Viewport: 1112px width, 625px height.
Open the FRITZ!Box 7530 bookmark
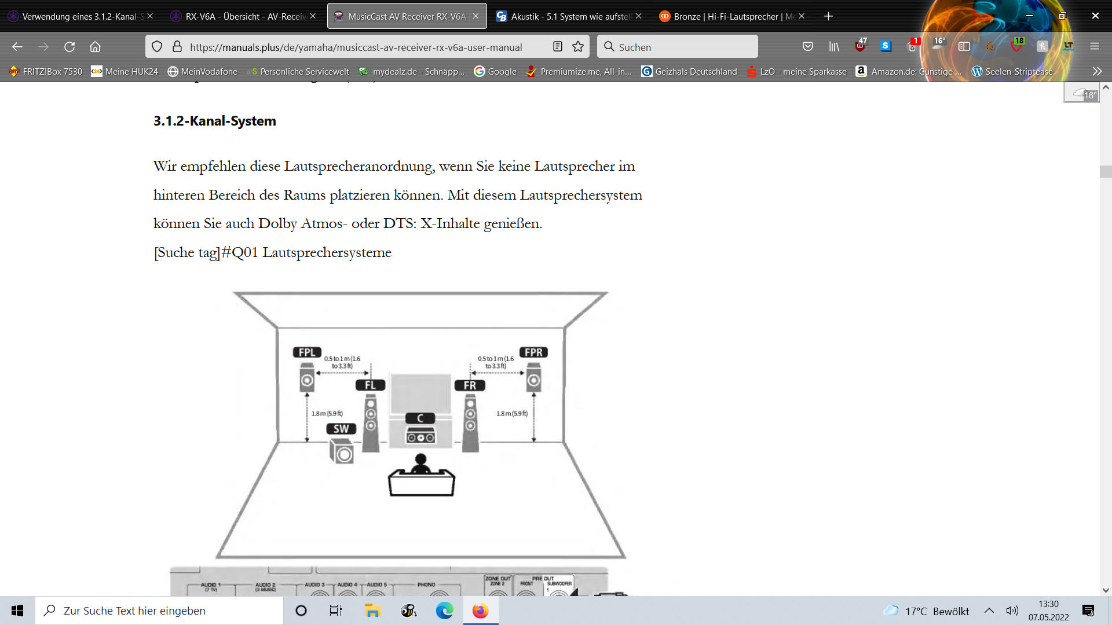point(46,71)
